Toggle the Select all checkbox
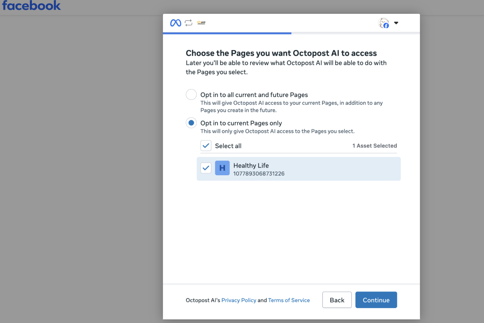Screen dimensions: 484x323 click(206, 146)
